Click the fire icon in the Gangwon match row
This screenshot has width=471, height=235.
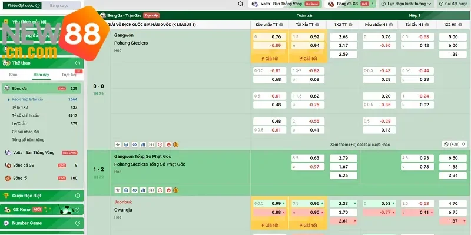[168, 144]
